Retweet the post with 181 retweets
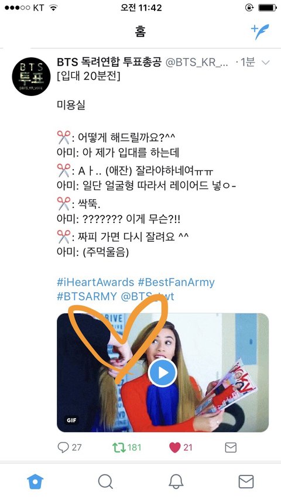 click(119, 447)
